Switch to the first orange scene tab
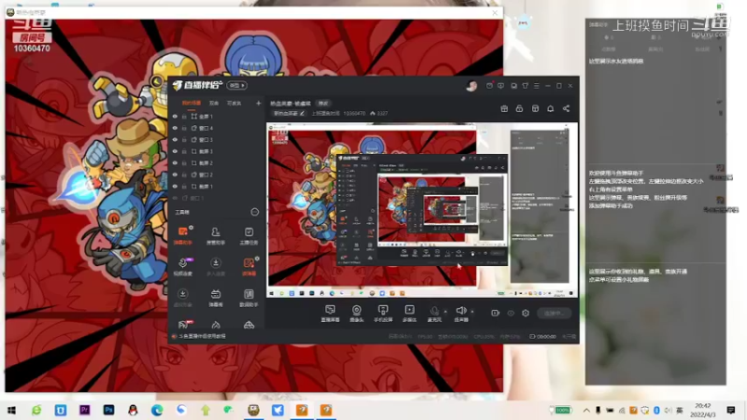The height and width of the screenshot is (420, 747). coord(191,103)
